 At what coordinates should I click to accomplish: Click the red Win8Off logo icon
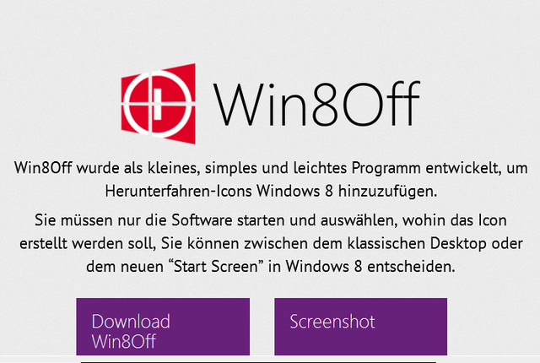(159, 103)
